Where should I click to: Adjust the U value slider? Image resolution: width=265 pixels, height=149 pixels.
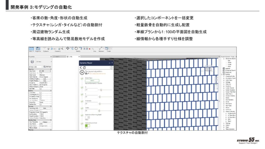(x=101, y=90)
